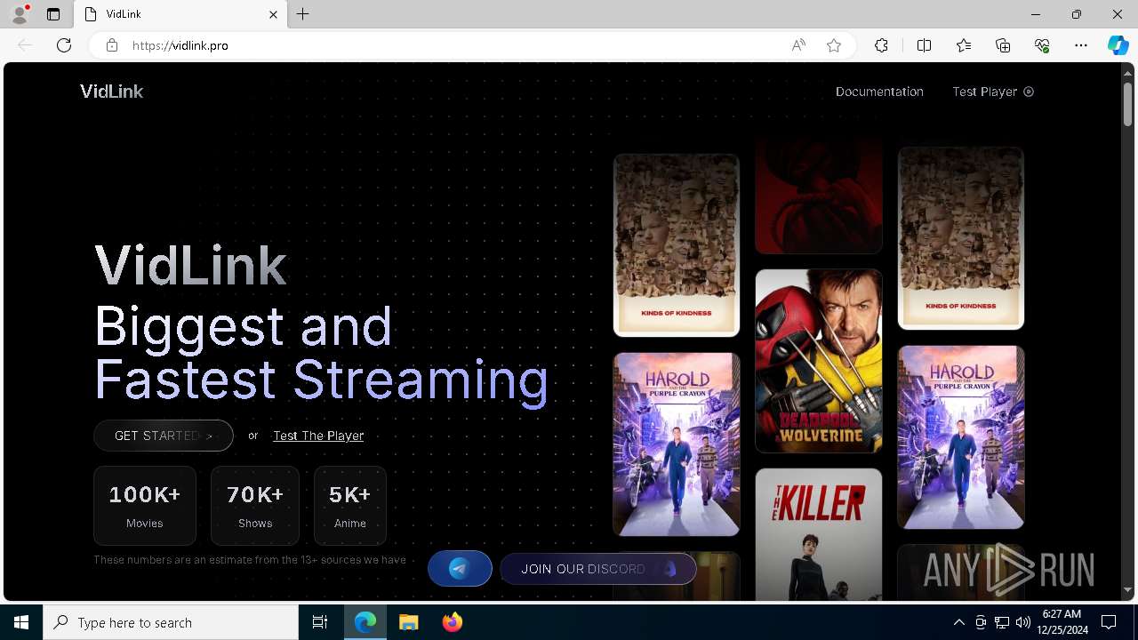Open the clock showing 6:27 AM
Image resolution: width=1138 pixels, height=640 pixels.
1062,622
